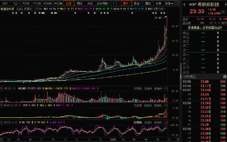227x142 pixels.
Task: Click the side panel collapse handle beside 分时成交
Action: point(181,77)
